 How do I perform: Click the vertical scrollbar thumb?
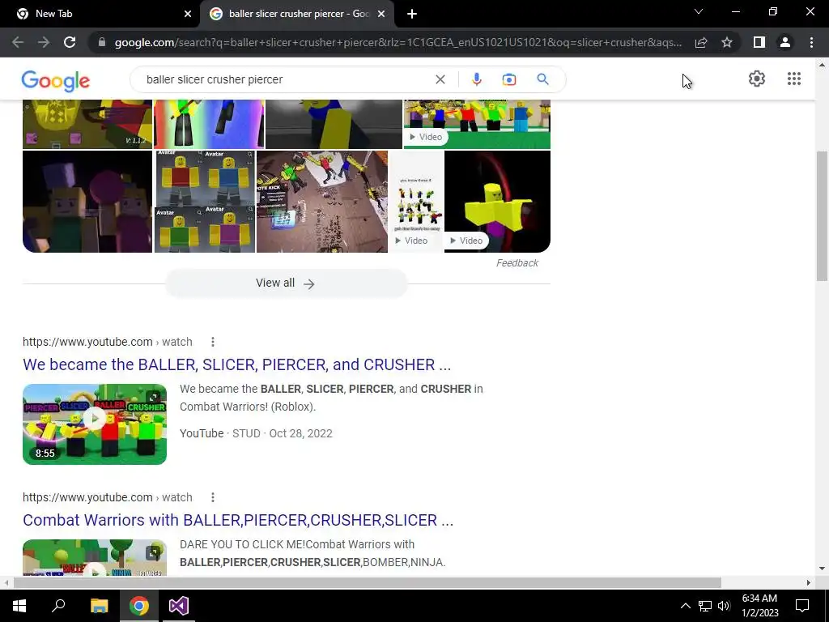[x=822, y=215]
